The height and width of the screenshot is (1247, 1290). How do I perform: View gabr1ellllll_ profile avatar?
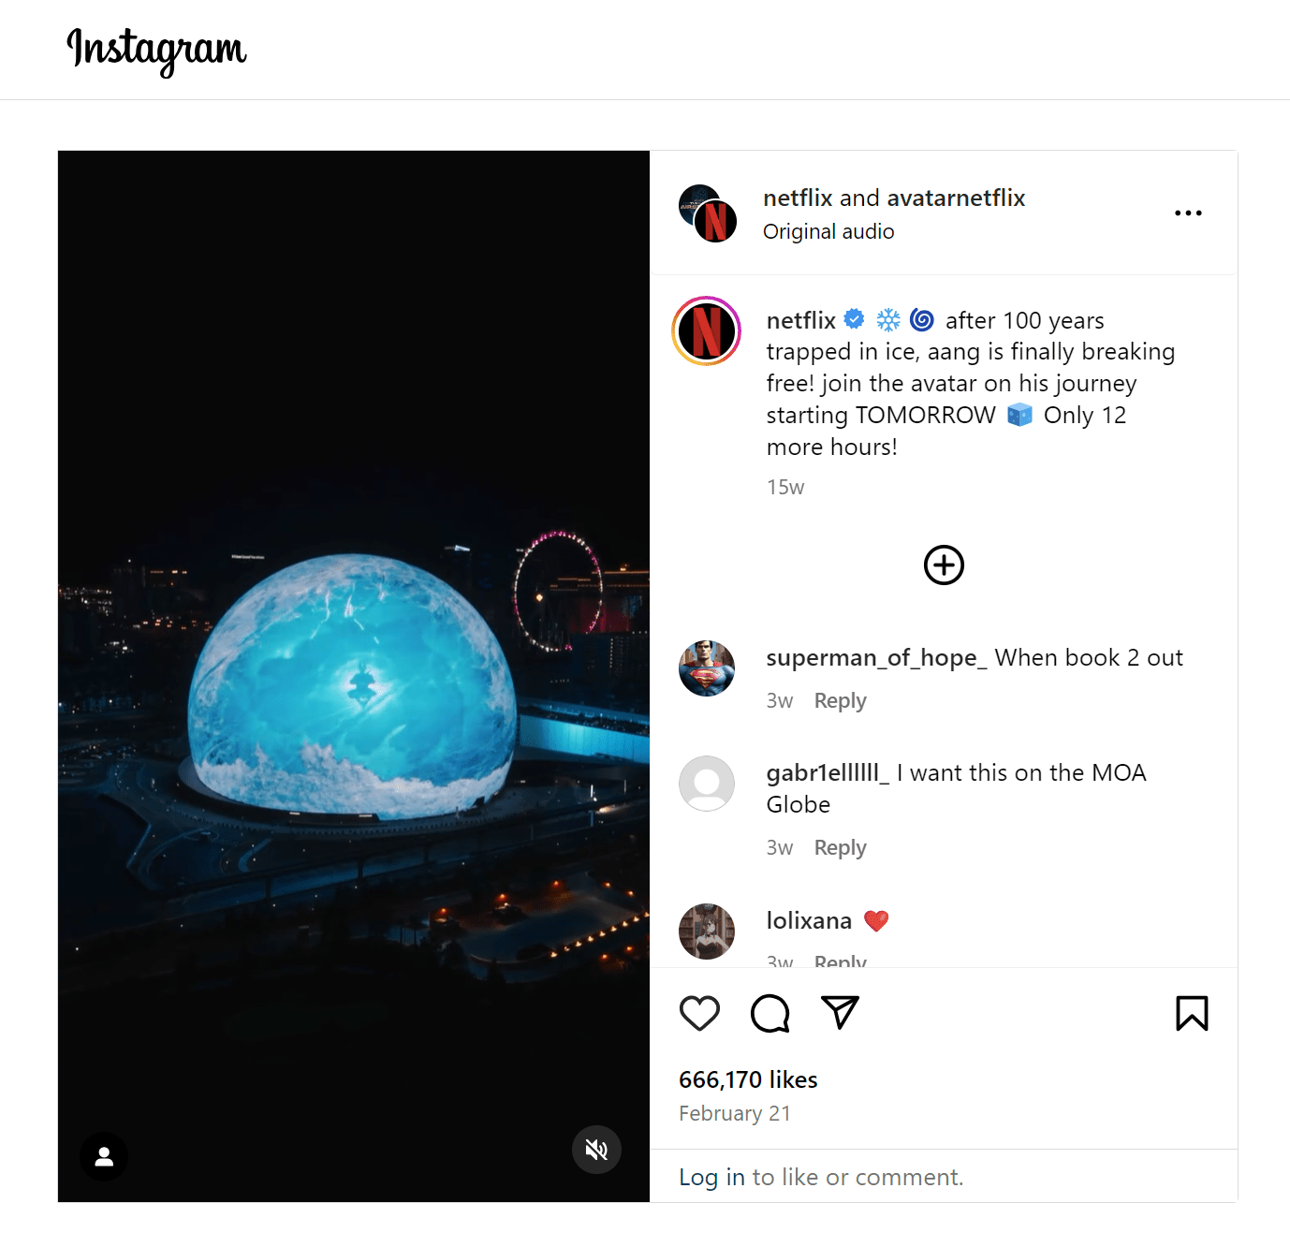pyautogui.click(x=707, y=784)
